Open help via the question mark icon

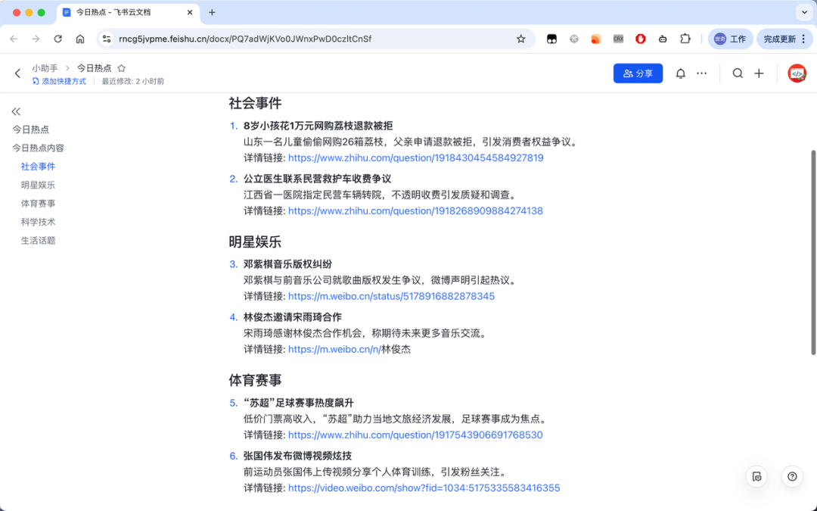tap(791, 476)
